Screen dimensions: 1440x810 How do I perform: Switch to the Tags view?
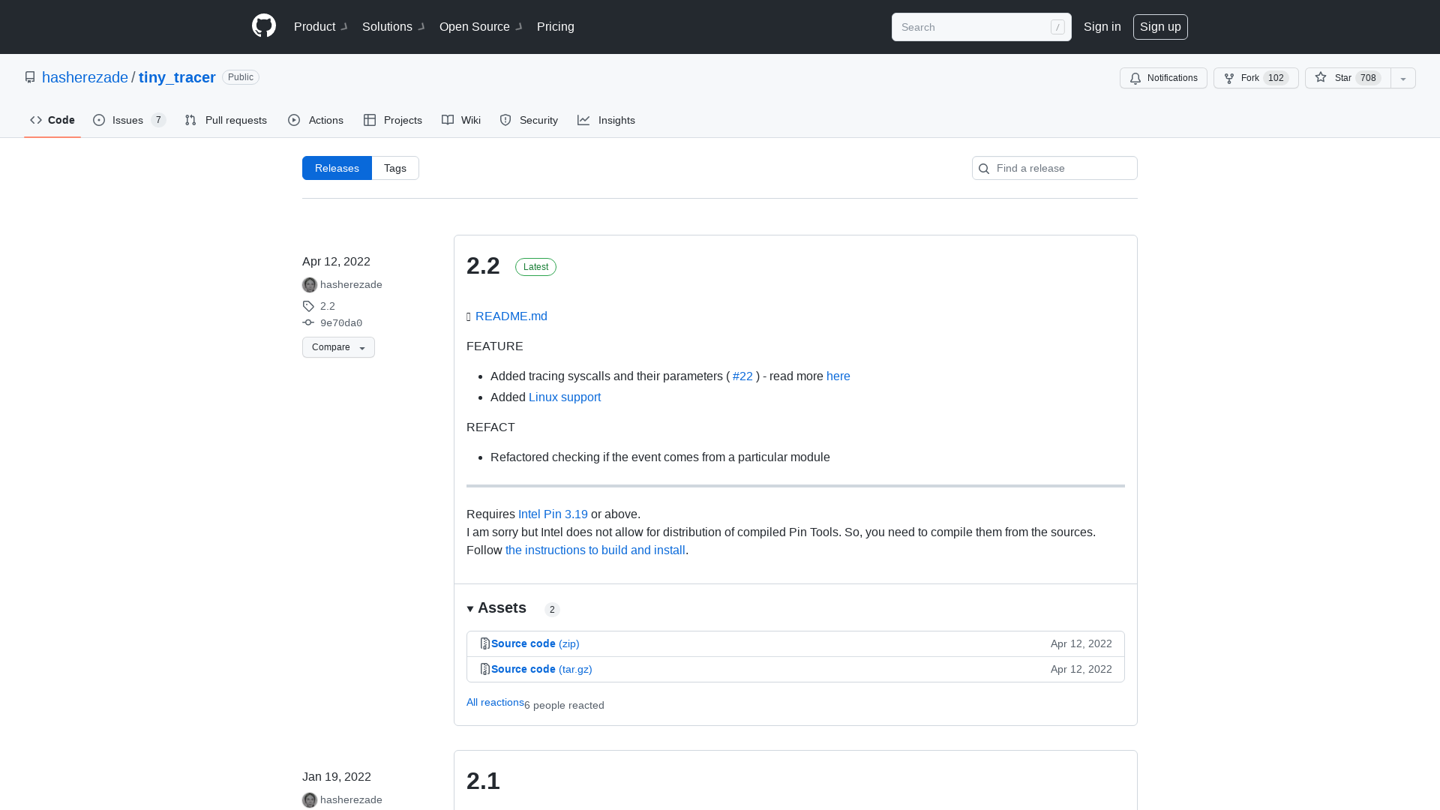coord(395,168)
